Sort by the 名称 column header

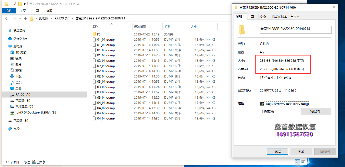[x=95, y=27]
